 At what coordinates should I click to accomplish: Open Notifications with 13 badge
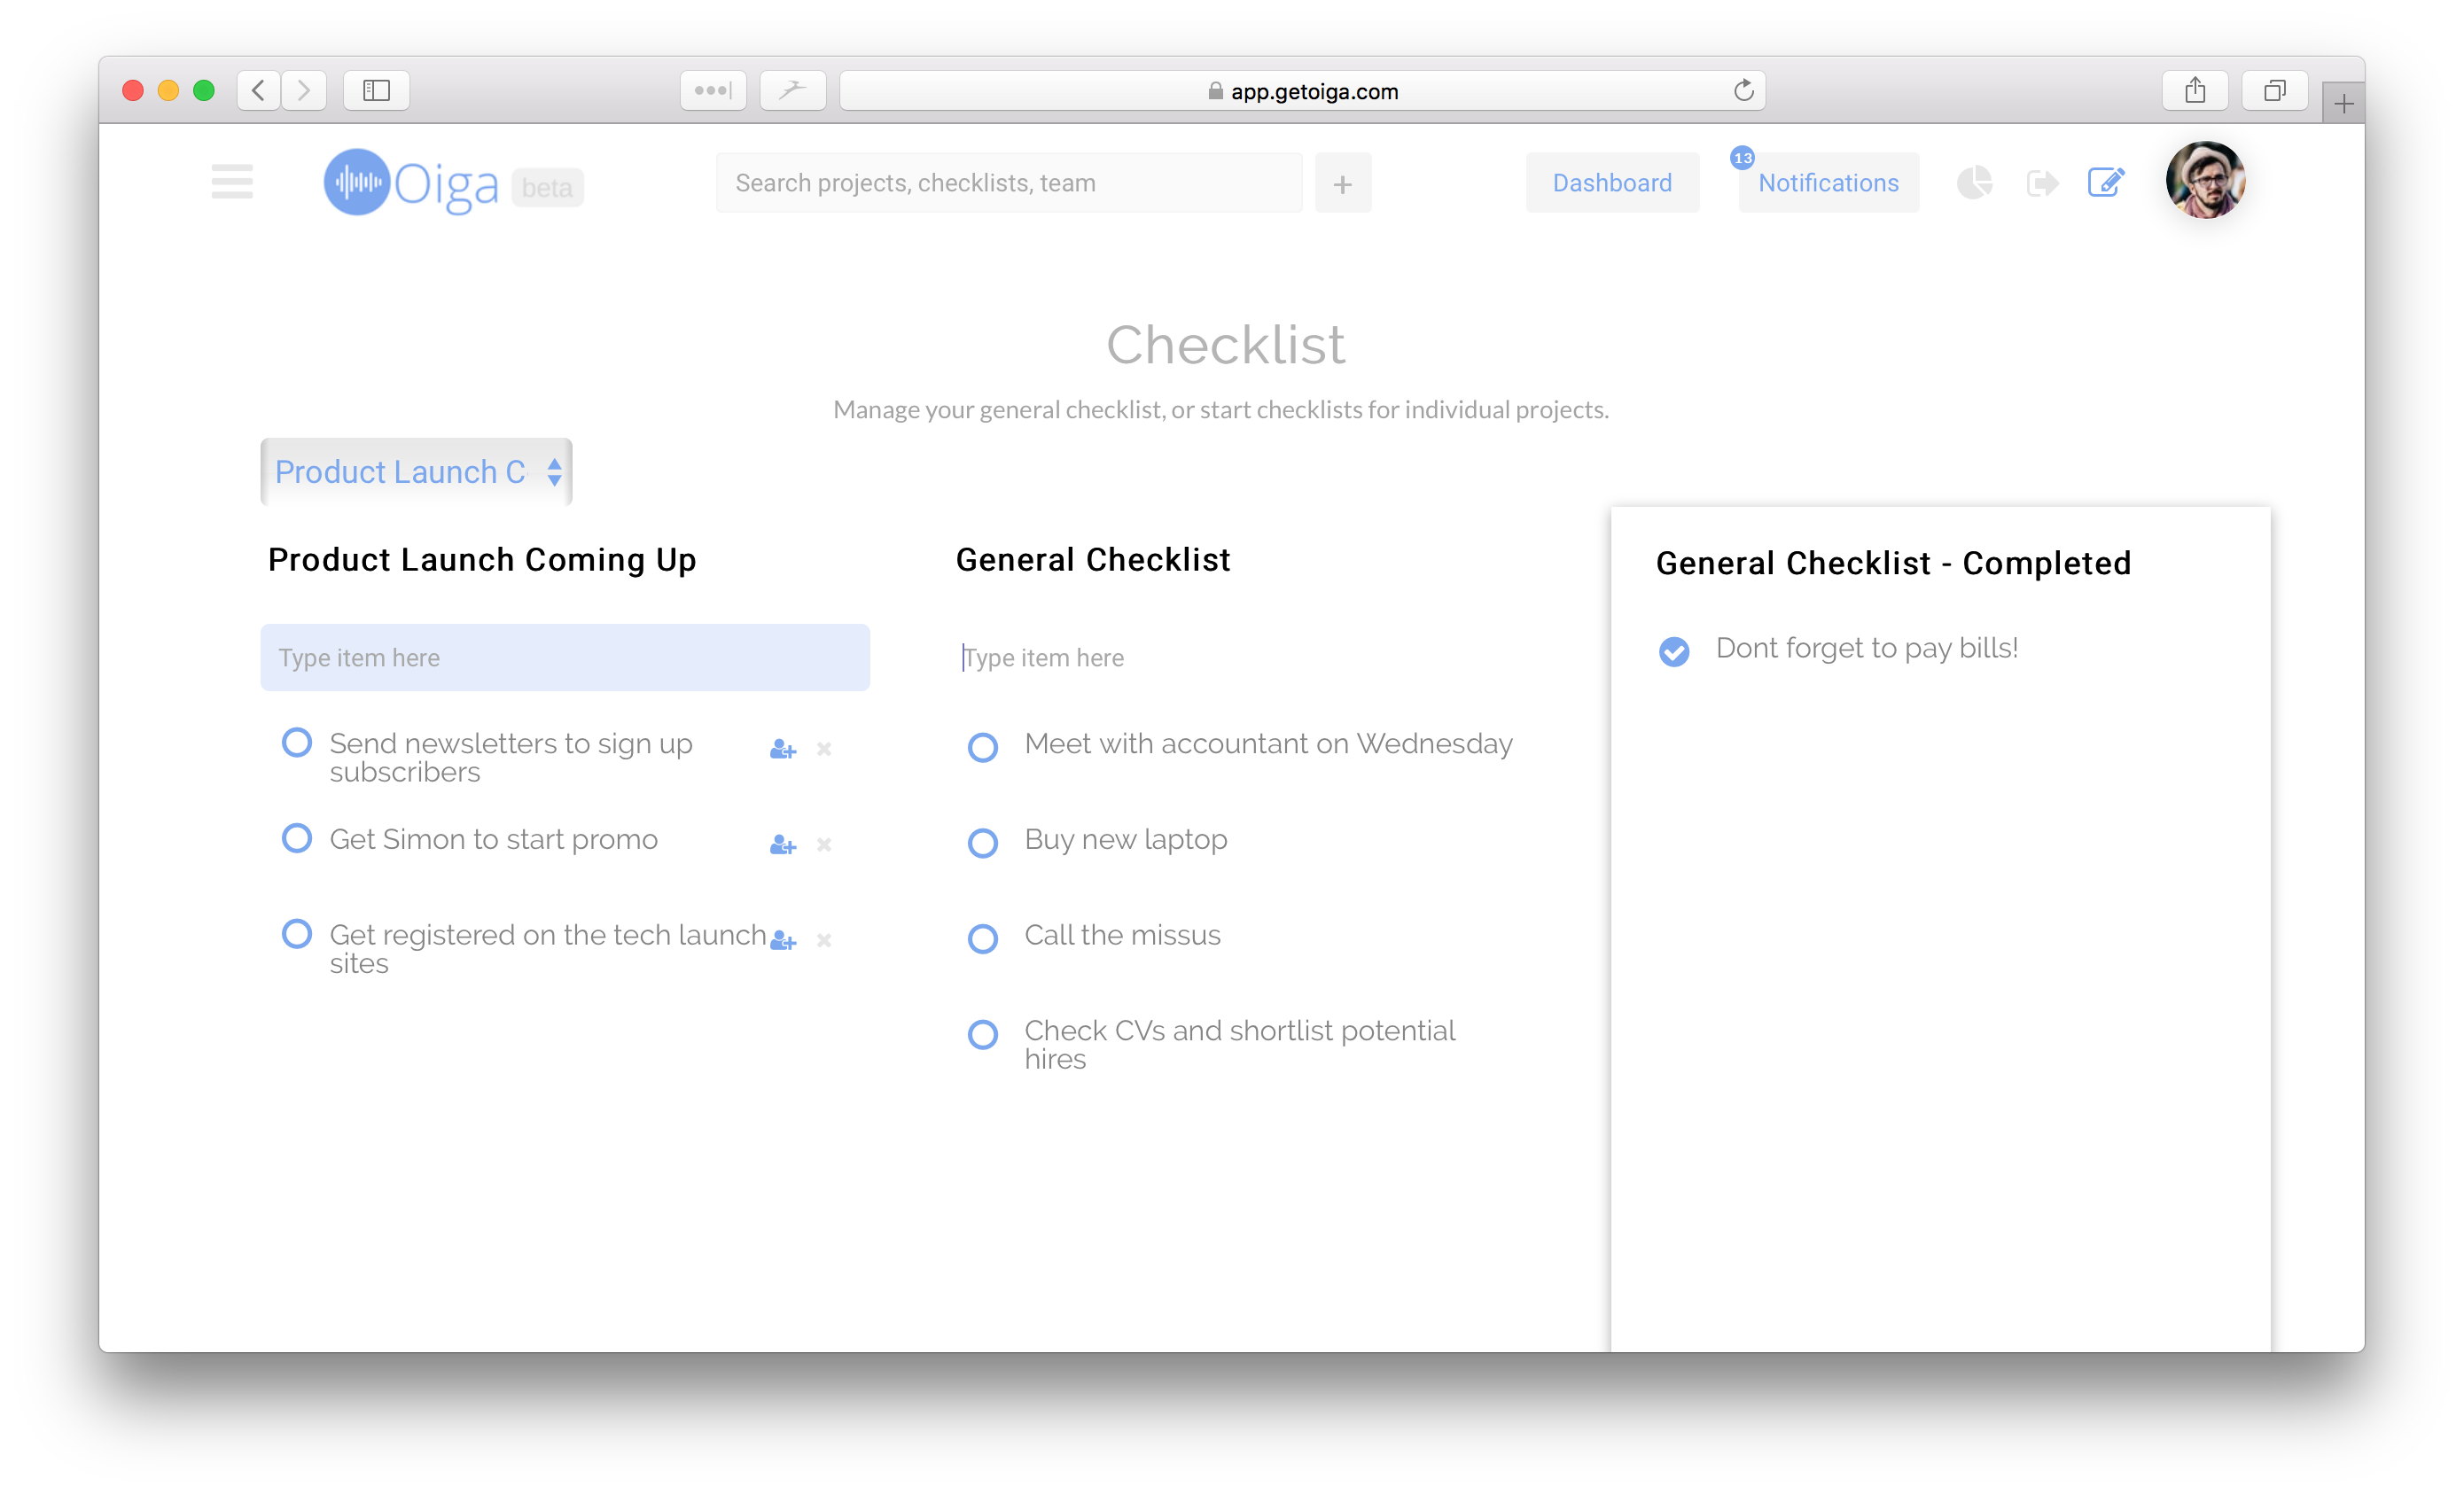coord(1828,183)
